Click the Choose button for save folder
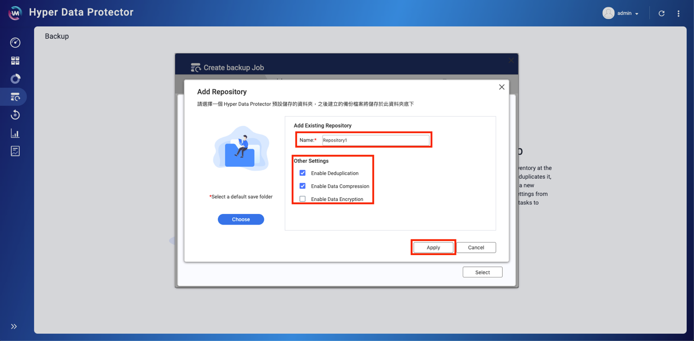Viewport: 694px width, 341px height. coord(241,219)
